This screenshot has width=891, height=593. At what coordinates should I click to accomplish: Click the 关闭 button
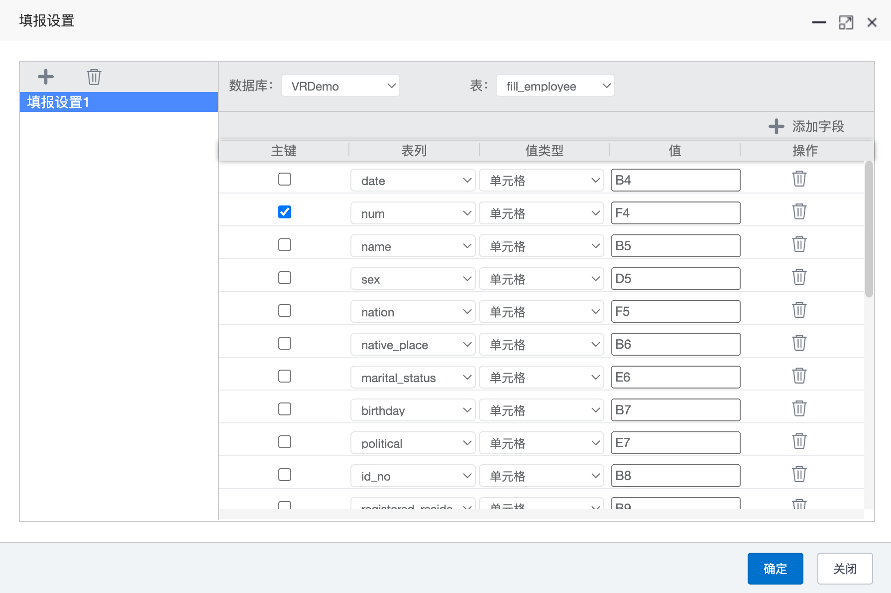(845, 569)
